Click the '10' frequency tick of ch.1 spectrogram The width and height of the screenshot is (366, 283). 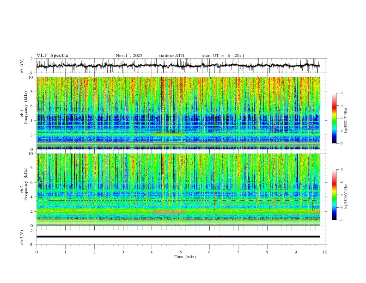[31, 77]
